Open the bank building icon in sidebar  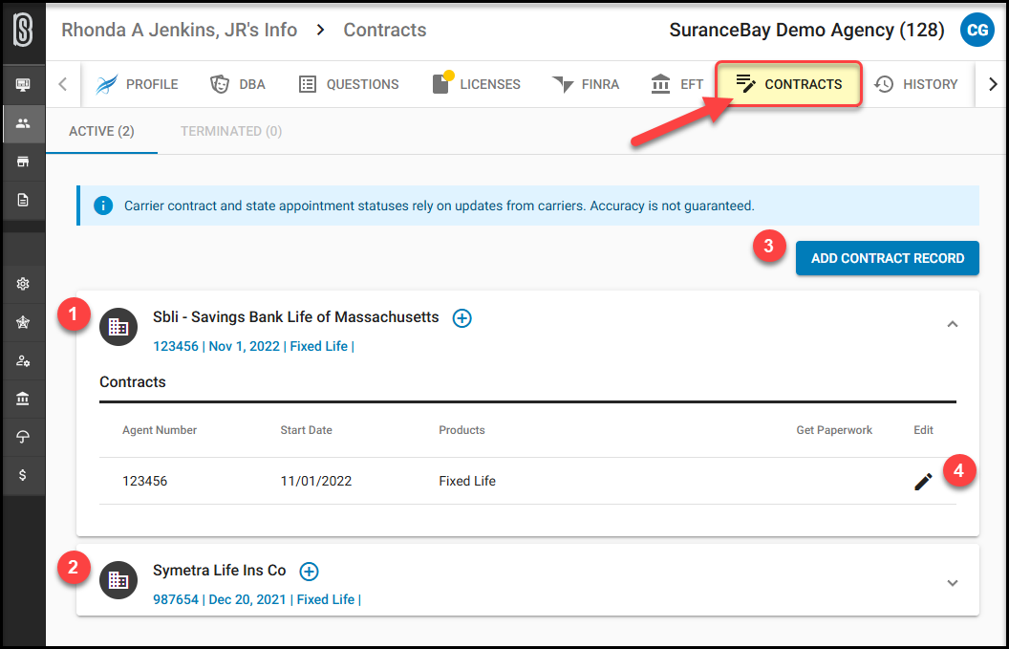pyautogui.click(x=23, y=400)
